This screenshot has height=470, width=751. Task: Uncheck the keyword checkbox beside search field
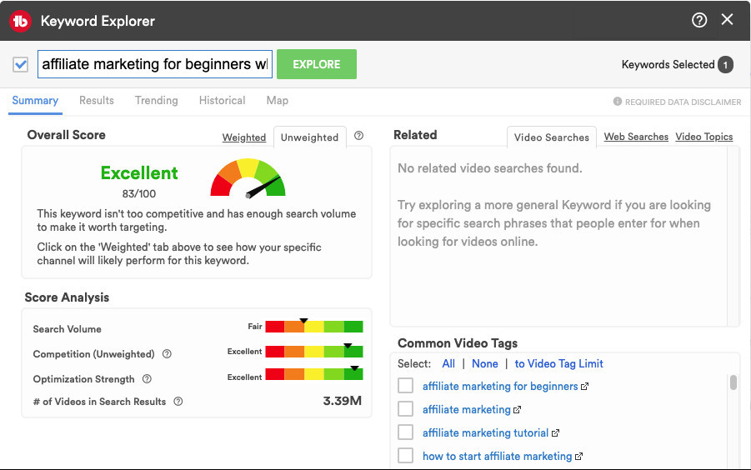[21, 64]
